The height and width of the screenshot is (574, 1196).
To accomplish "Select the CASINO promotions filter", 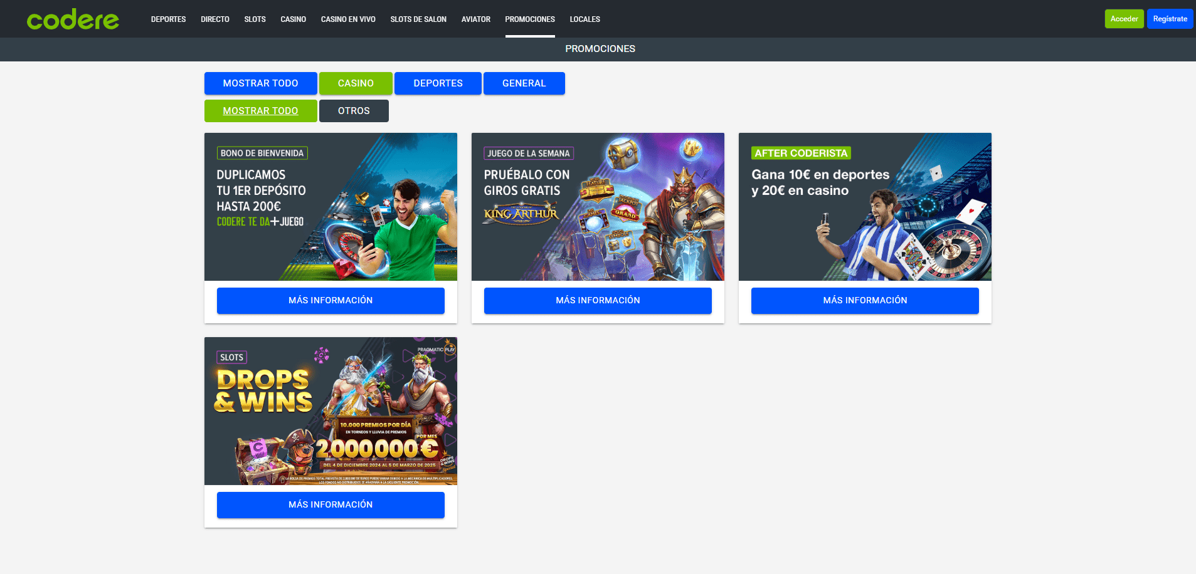I will coord(356,83).
